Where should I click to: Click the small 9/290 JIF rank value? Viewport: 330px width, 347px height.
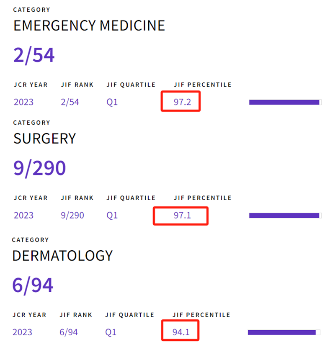point(72,215)
